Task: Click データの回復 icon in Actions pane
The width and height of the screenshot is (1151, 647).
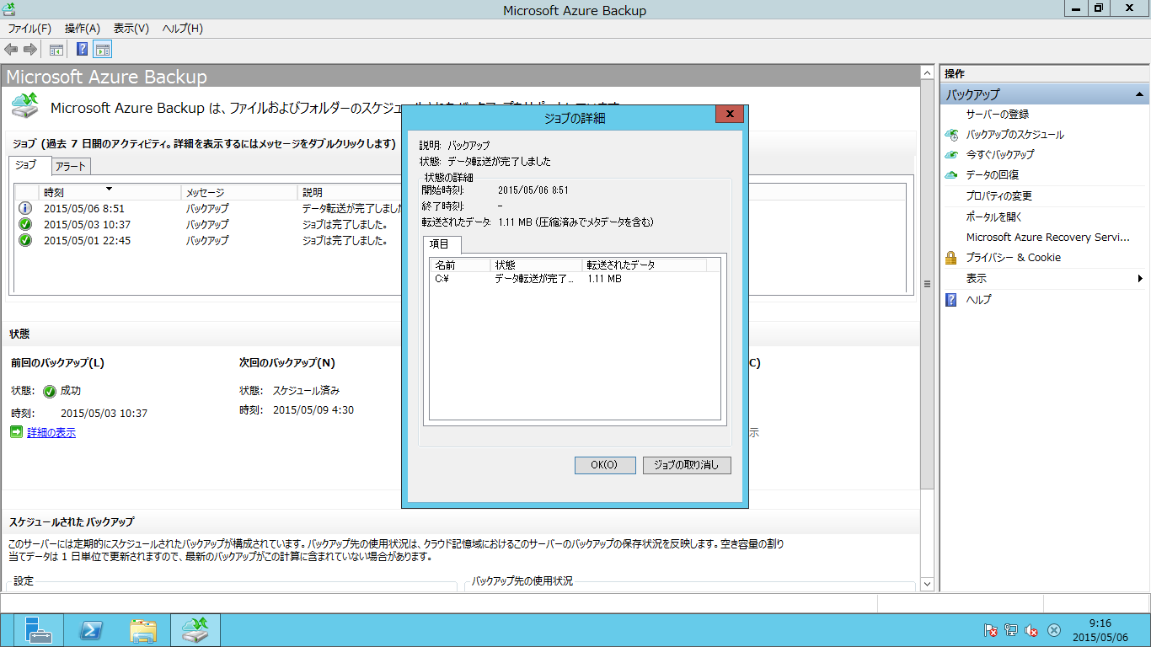Action: pos(951,175)
